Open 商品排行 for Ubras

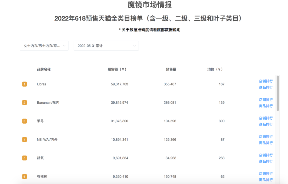click(266, 87)
